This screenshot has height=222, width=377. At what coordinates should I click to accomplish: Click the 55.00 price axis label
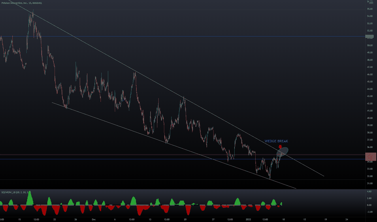pyautogui.click(x=370, y=9)
